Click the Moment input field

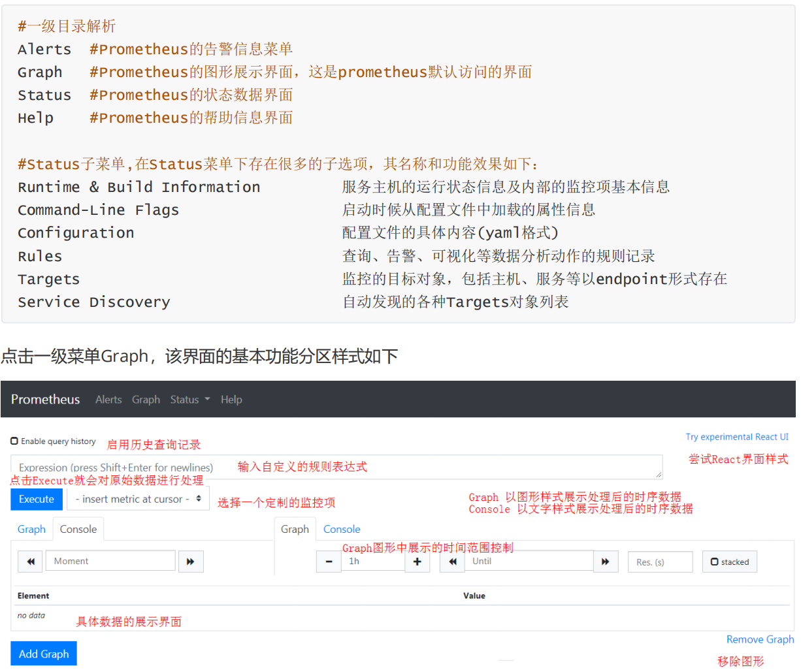pos(110,562)
